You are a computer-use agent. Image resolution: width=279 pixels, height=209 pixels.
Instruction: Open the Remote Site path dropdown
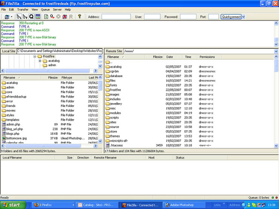[276, 51]
